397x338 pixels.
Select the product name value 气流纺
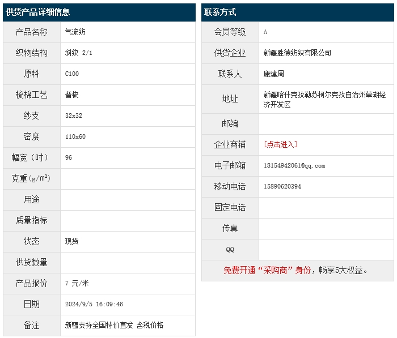coord(75,32)
